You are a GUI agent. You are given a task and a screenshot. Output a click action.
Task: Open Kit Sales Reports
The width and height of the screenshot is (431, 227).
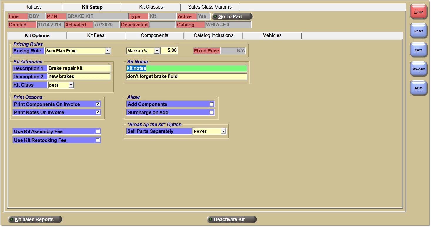pos(35,219)
